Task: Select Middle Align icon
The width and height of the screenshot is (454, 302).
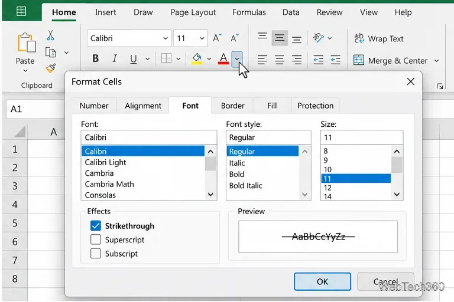Action: coord(280,38)
